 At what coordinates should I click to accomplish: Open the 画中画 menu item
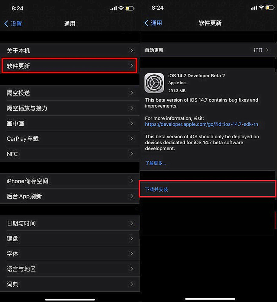(x=70, y=123)
